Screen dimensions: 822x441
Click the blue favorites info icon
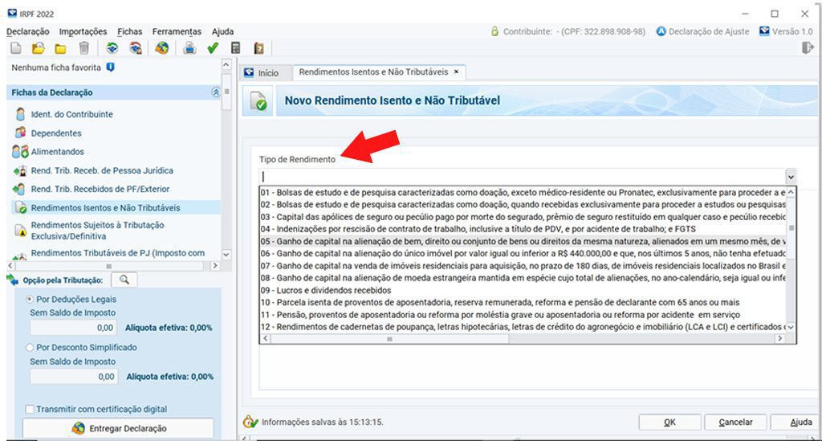coord(111,67)
